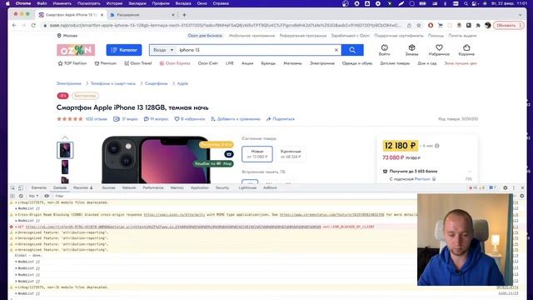Screen dimensions: 533x300
Task: Open the Chrome extensions puzzle icon
Action: coord(478,25)
